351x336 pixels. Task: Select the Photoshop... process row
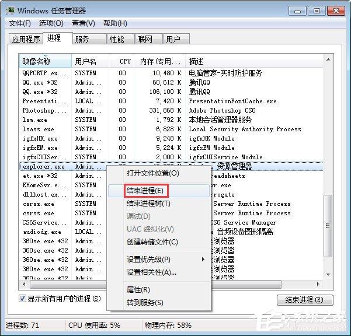coord(171,110)
